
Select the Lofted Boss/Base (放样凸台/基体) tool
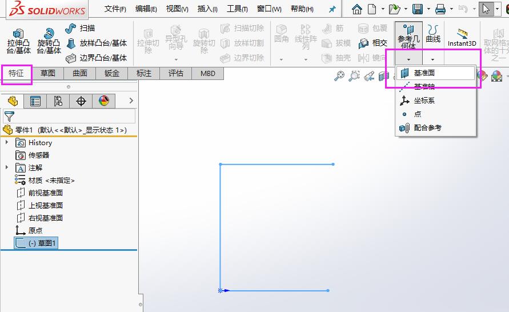(97, 43)
